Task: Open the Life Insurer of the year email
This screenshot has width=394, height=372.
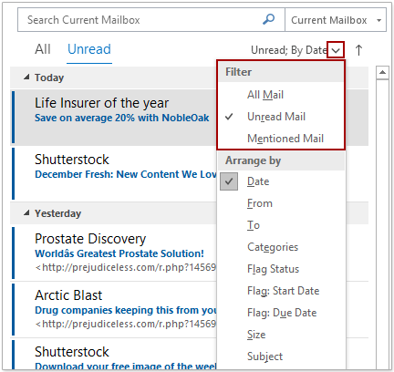Action: [115, 117]
